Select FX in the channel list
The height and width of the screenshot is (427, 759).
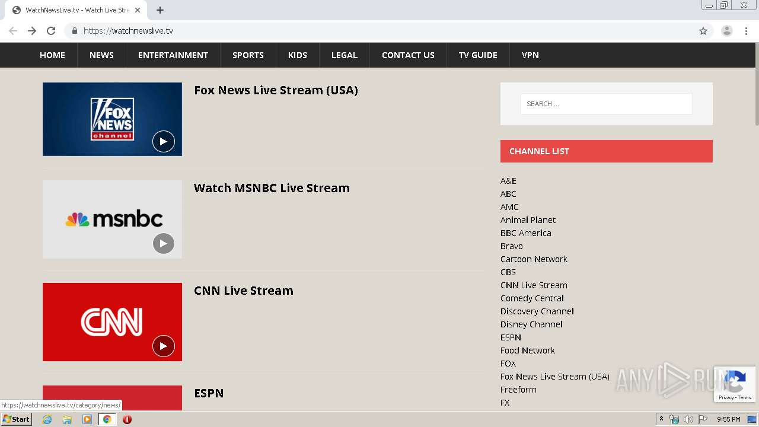coord(505,403)
